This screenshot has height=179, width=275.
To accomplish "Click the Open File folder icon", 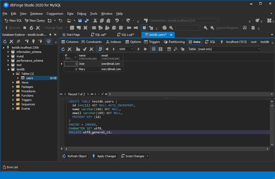I will (69, 21).
